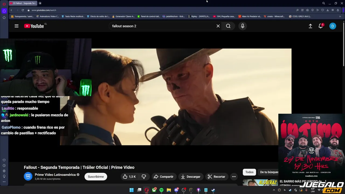Select the Todos filter chip
Image resolution: width=345 pixels, height=194 pixels.
click(249, 172)
